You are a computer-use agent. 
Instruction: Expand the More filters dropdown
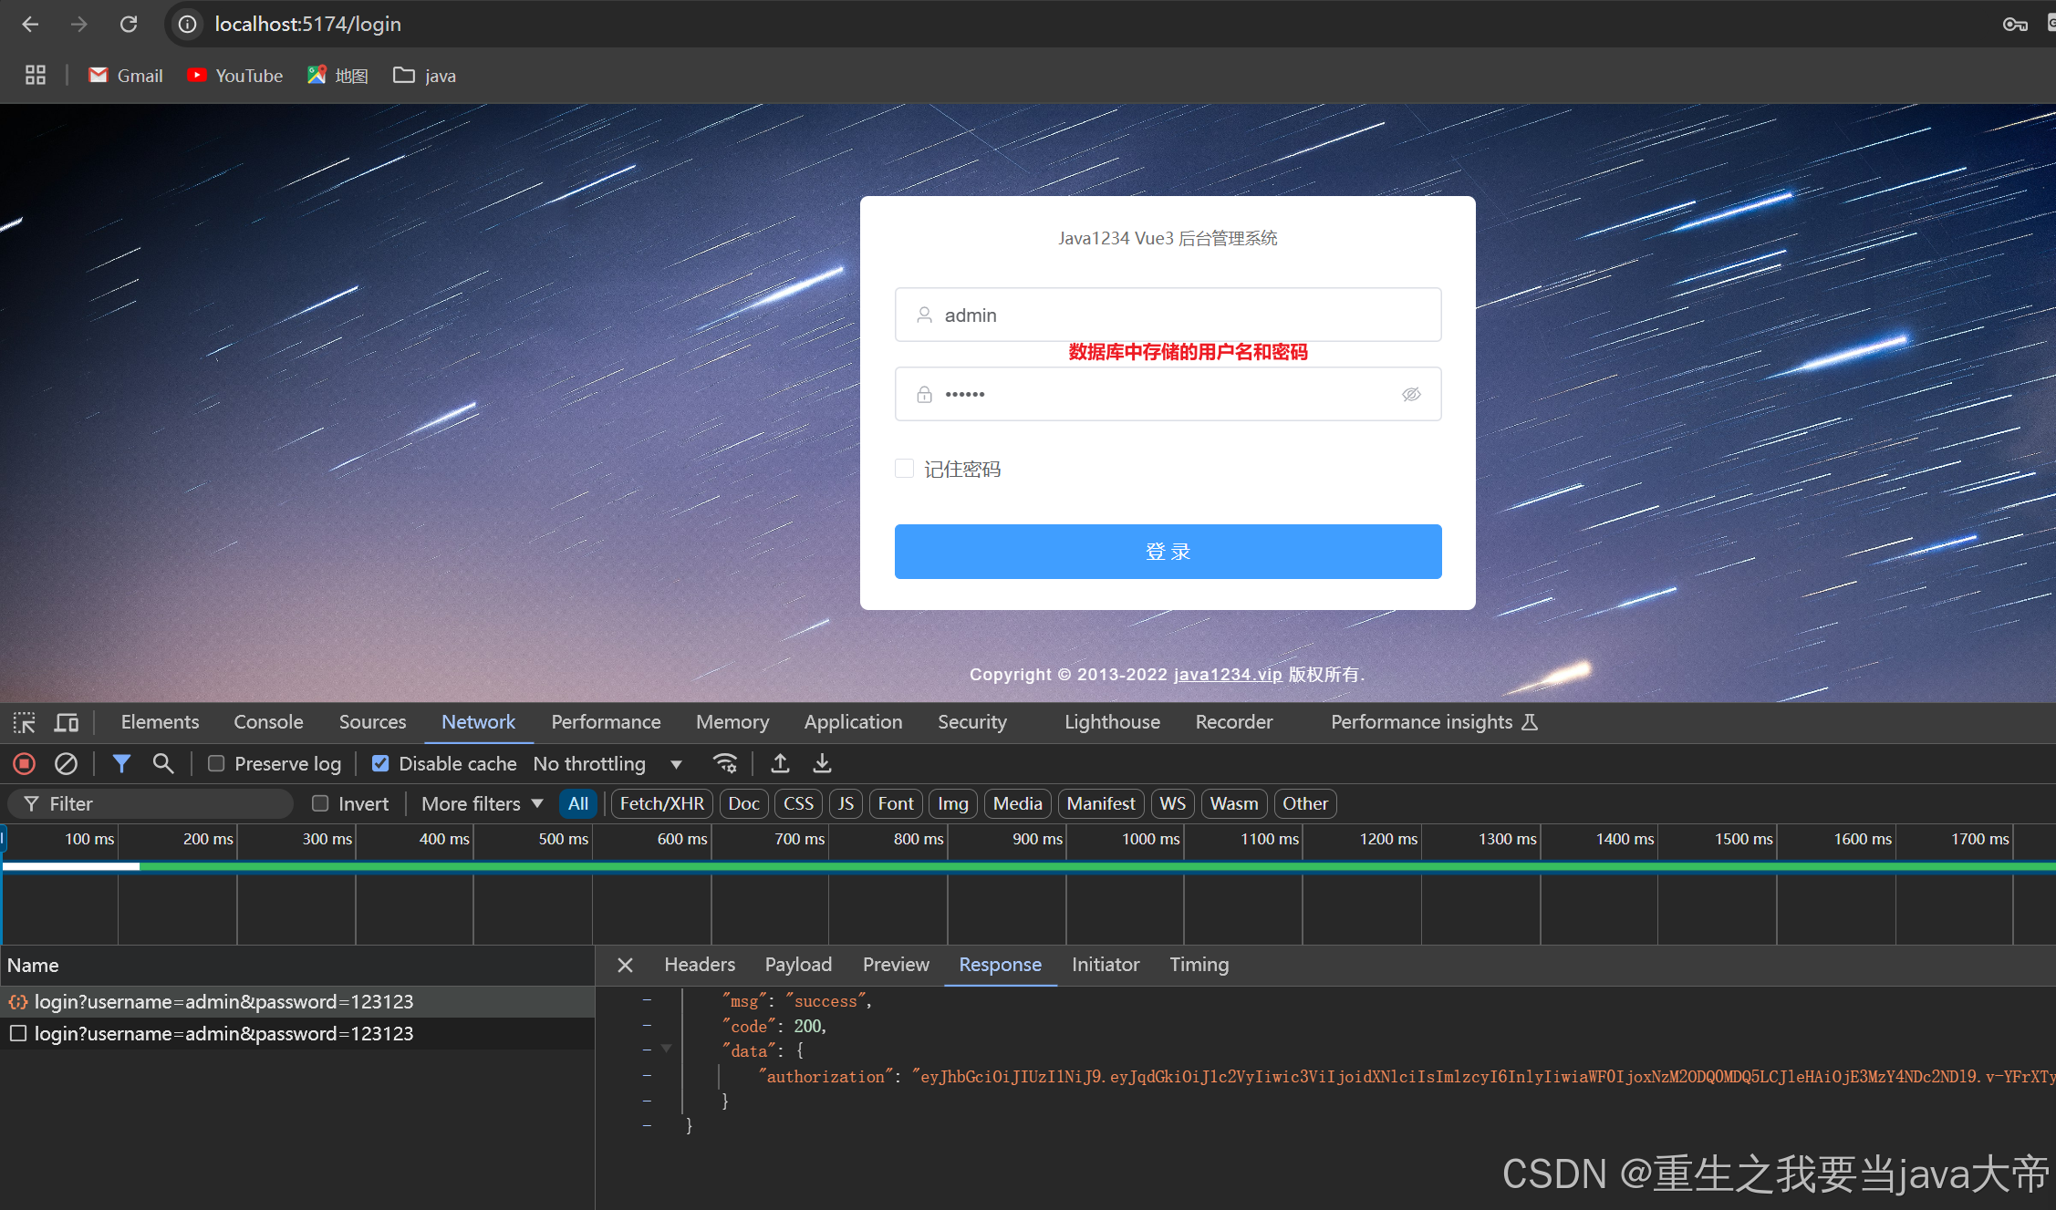(x=482, y=803)
